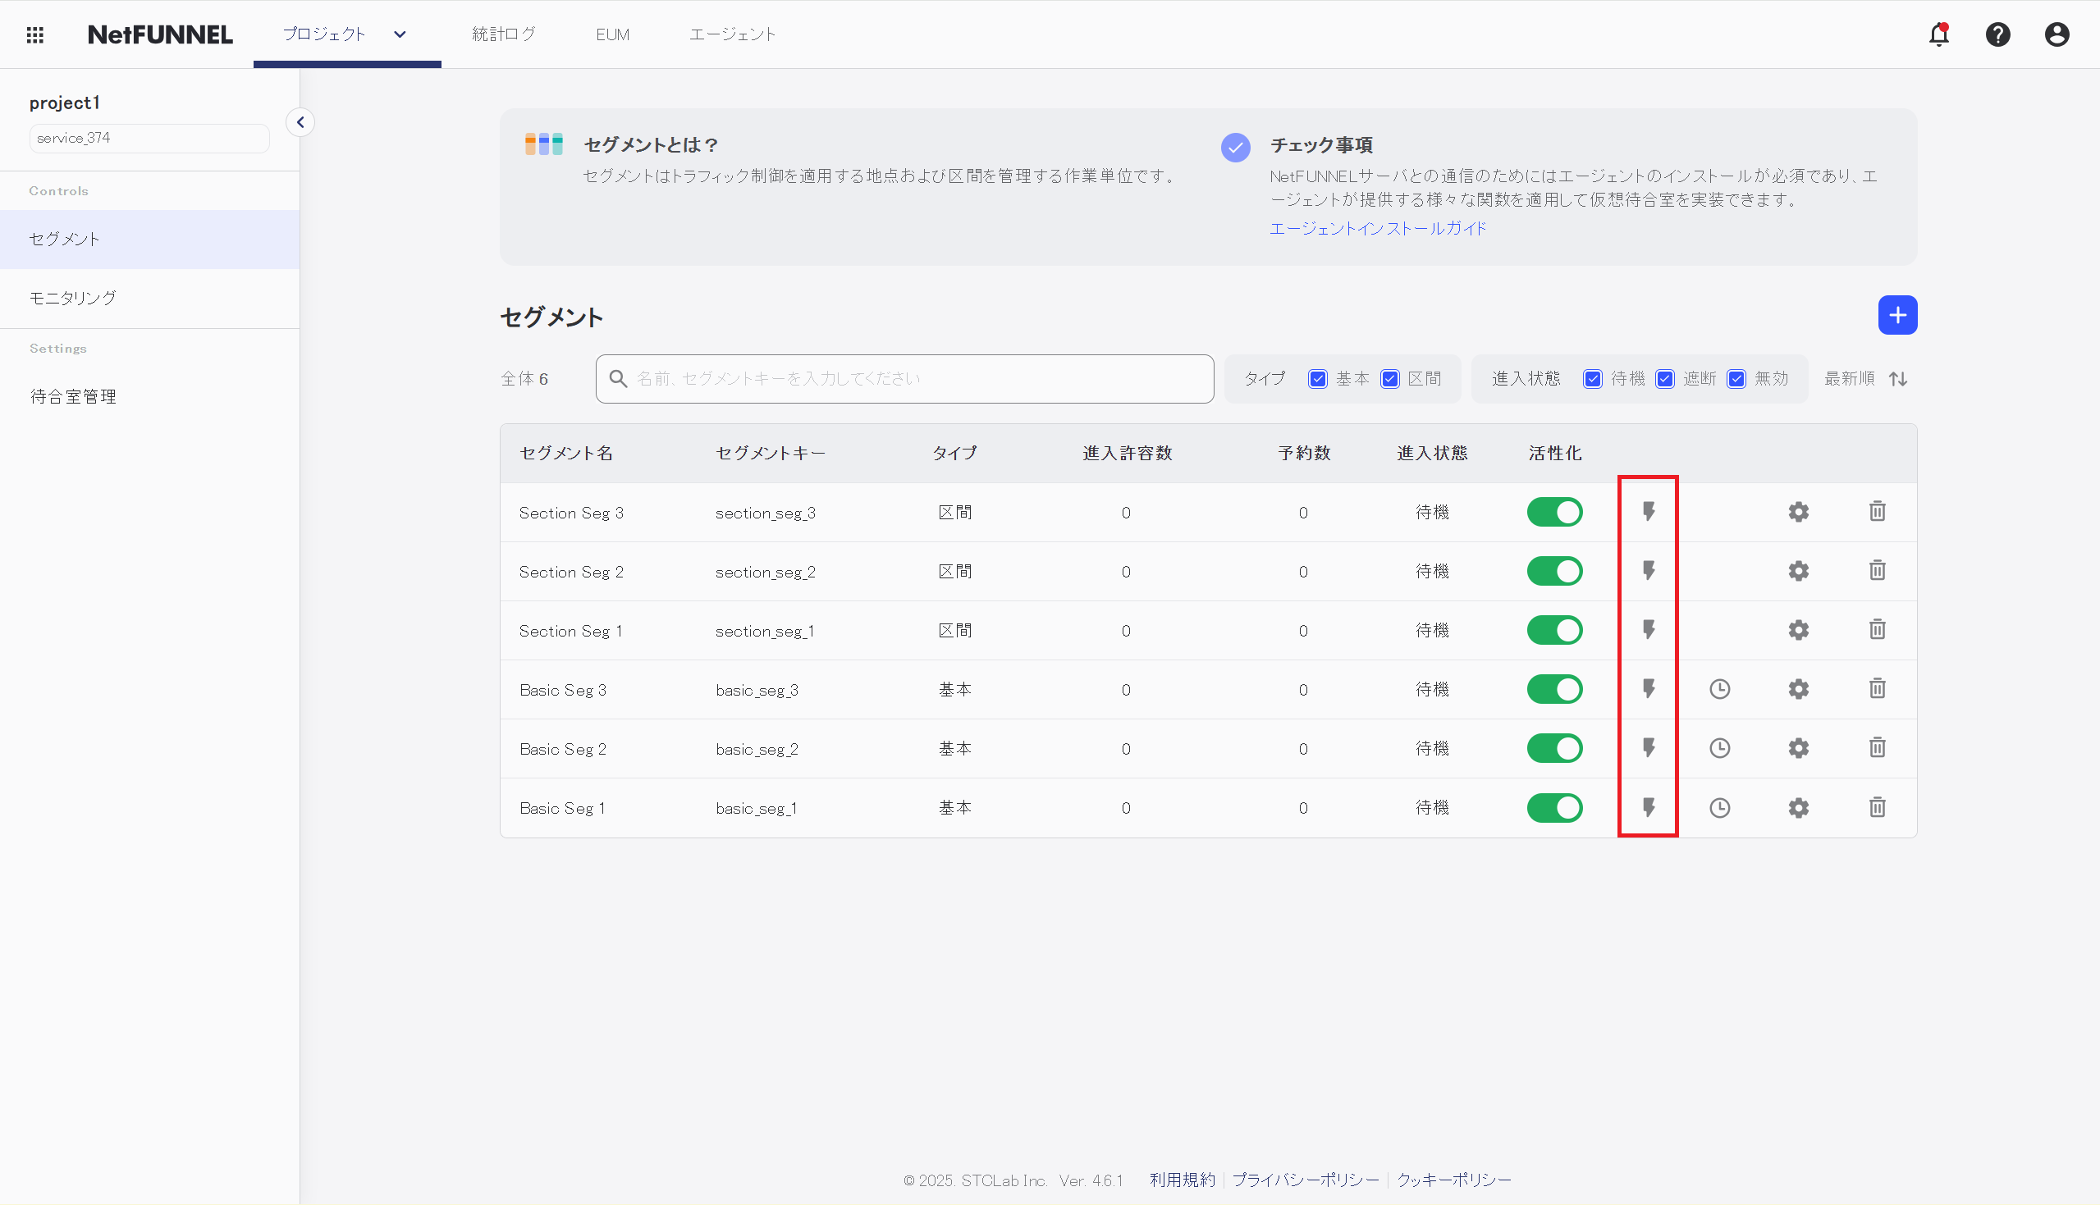The image size is (2100, 1205).
Task: Turn off Basic Seg 2 activation switch
Action: pos(1554,747)
